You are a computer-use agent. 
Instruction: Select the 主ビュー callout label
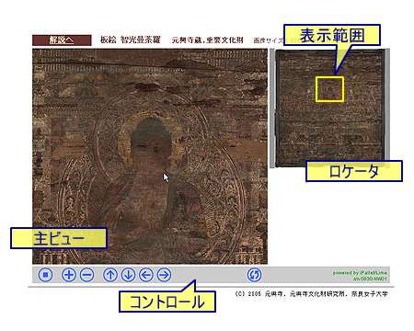coord(59,238)
